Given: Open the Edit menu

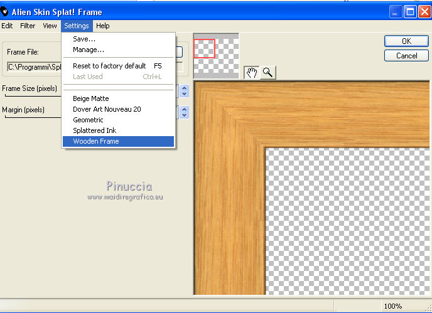Looking at the screenshot, I should pyautogui.click(x=7, y=26).
